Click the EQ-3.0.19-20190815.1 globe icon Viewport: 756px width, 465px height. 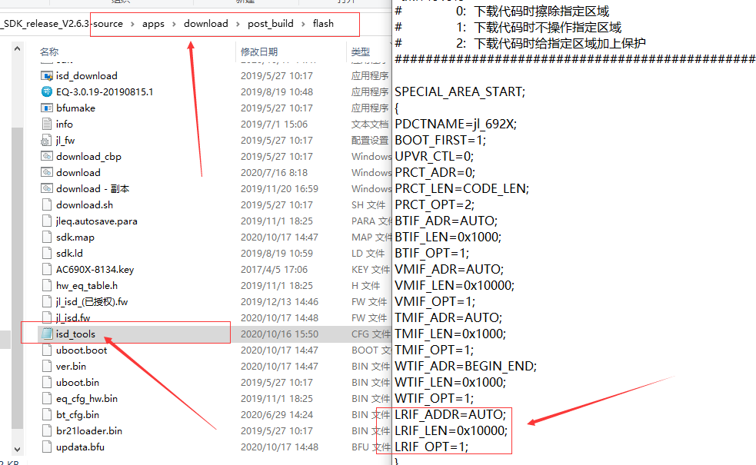tap(47, 91)
